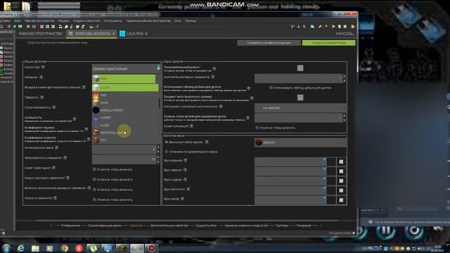Click the white button in 'Звук шагов' row

pos(341,200)
